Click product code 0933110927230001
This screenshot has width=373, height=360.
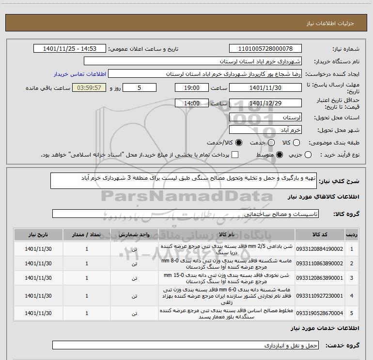point(320,296)
